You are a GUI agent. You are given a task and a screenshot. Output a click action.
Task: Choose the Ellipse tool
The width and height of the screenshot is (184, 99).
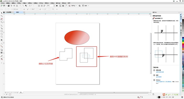click(2, 34)
